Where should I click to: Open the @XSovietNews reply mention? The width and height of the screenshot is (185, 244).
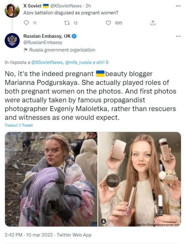click(47, 62)
